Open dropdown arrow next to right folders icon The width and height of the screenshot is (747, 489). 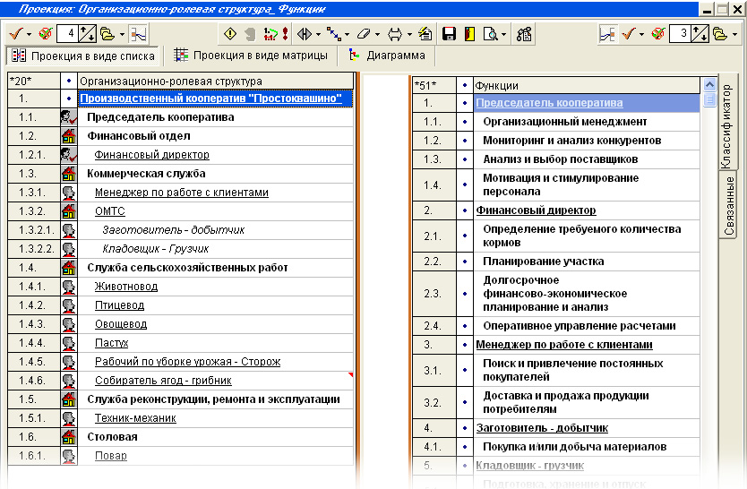click(x=734, y=34)
